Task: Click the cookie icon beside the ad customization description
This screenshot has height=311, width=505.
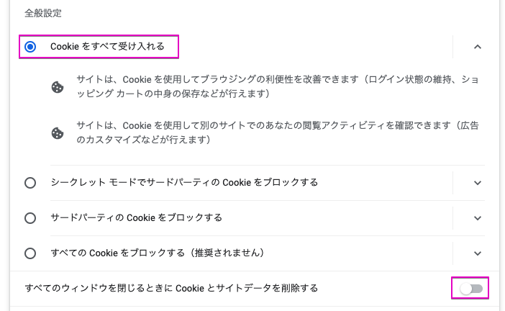Action: 58,133
